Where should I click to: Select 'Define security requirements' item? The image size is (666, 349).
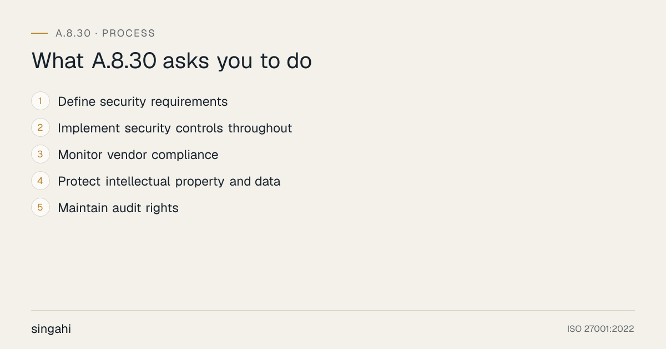143,102
